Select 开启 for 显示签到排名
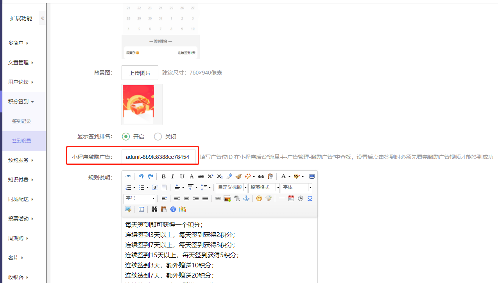The image size is (498, 283). coord(126,137)
